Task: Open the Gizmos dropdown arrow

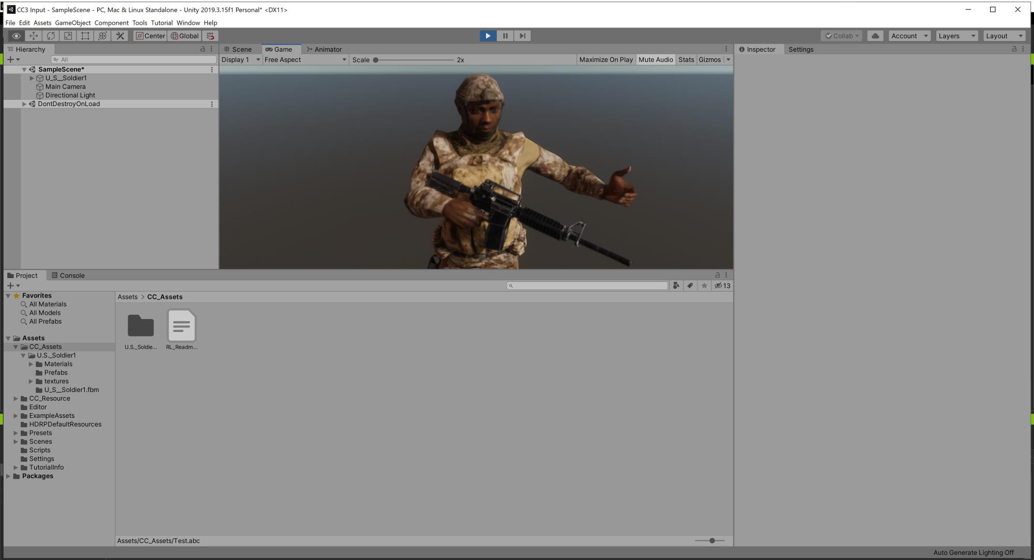Action: (728, 59)
